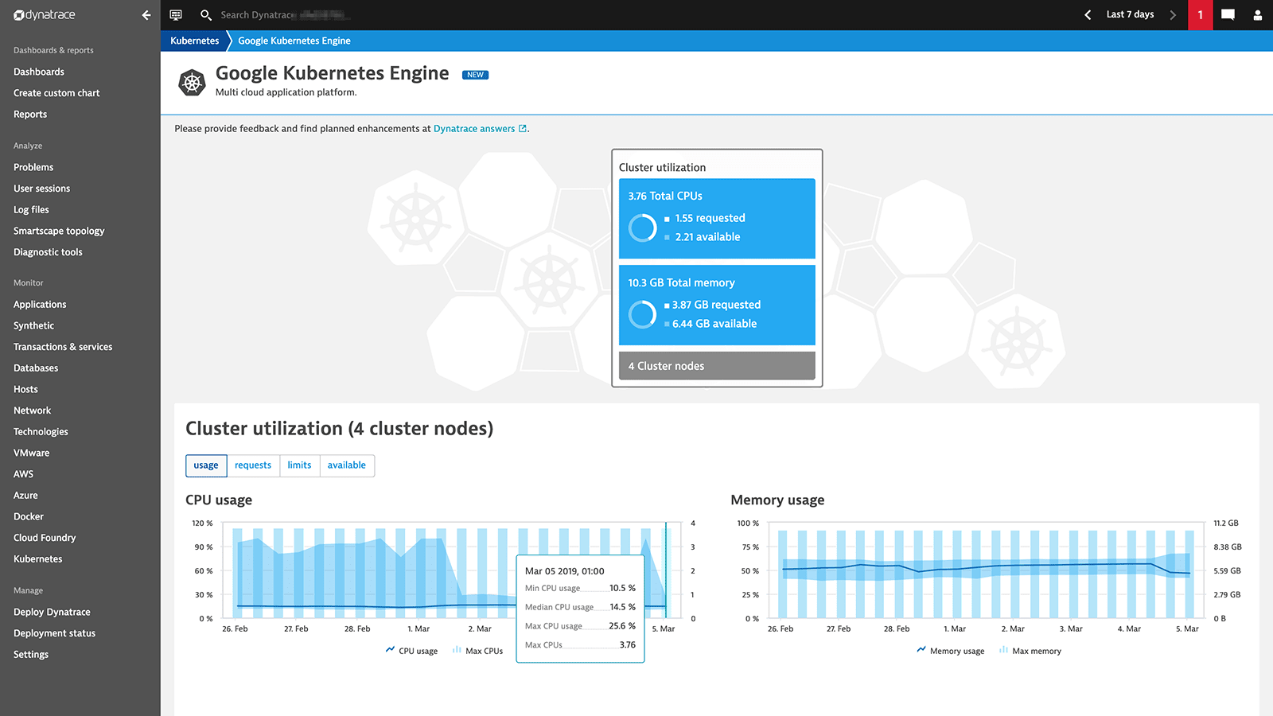Screen dimensions: 1273x716
Task: Click the Mar 05 2019, 01:00 tooltip header
Action: (x=564, y=571)
